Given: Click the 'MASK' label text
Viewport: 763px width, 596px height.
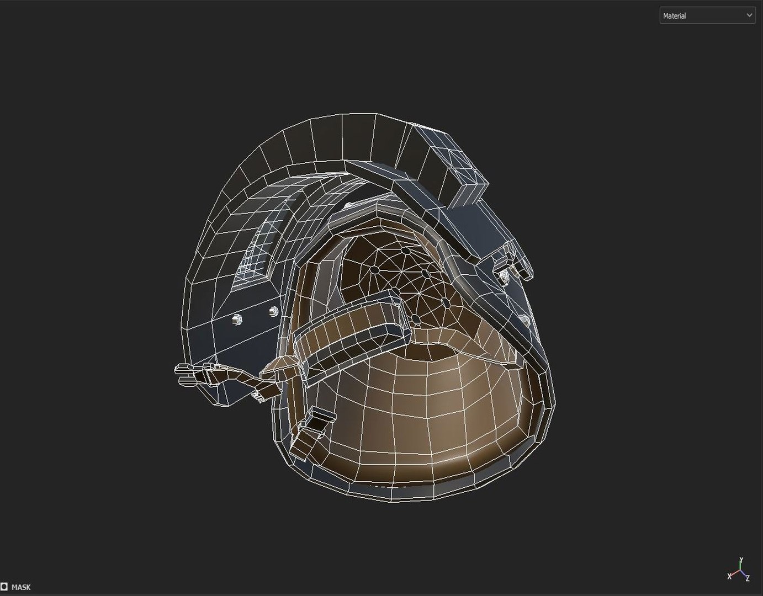Looking at the screenshot, I should pyautogui.click(x=21, y=587).
